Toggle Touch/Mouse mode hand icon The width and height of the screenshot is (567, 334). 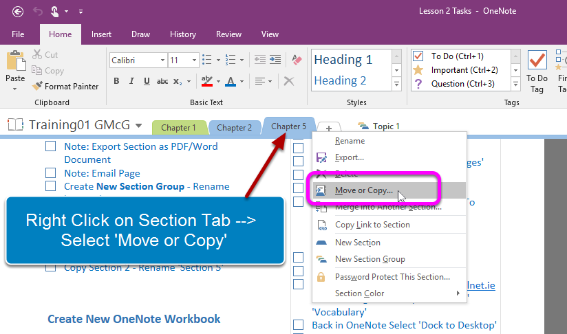click(x=54, y=12)
